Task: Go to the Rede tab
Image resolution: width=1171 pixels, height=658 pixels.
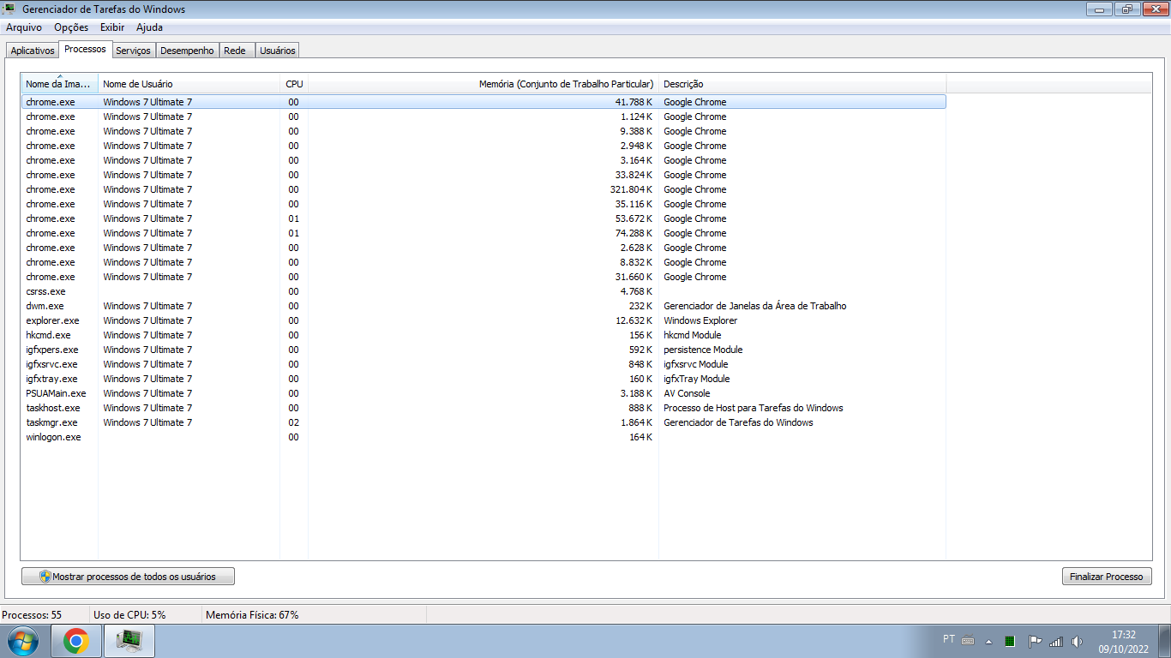Action: (x=235, y=51)
